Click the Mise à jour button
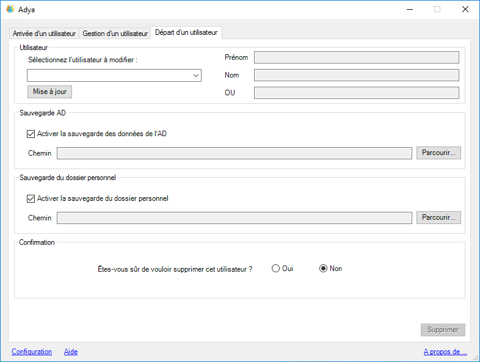480x362 pixels. click(x=49, y=92)
